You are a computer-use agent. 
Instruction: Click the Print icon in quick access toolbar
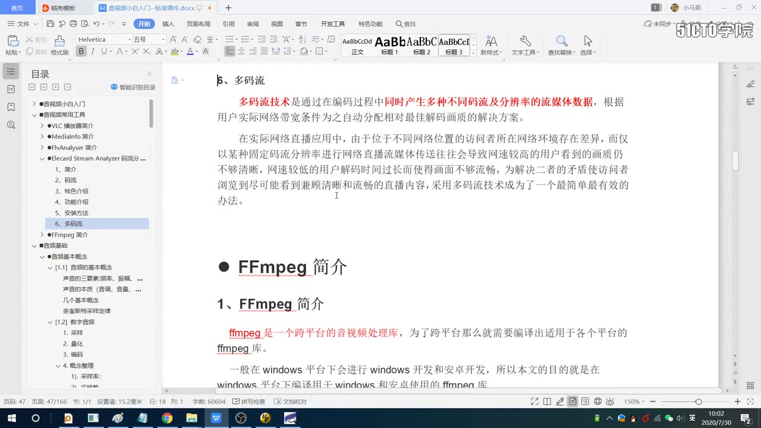[73, 24]
